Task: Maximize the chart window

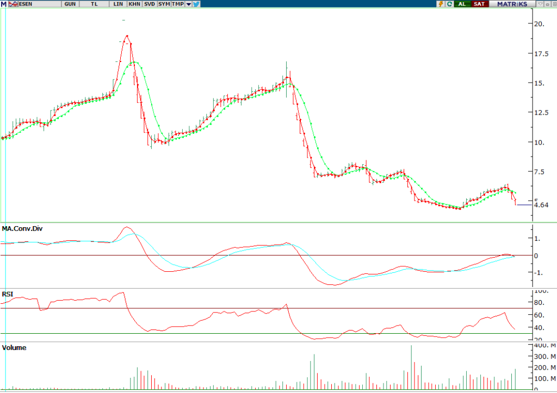Action: (553, 4)
